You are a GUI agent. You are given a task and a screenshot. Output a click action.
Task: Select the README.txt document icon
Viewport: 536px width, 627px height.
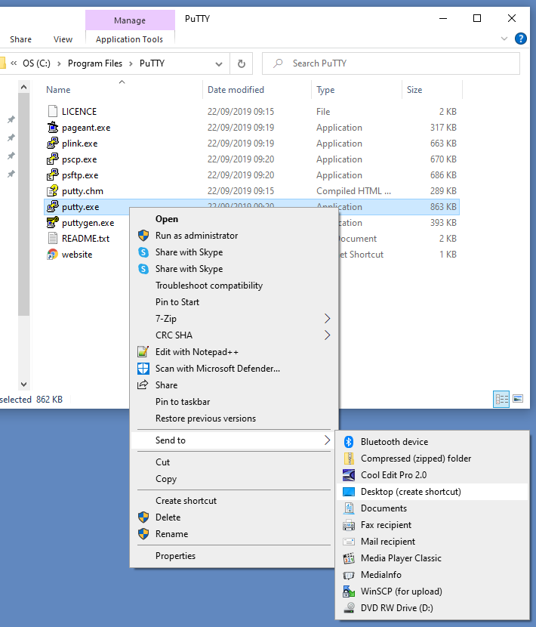[52, 238]
